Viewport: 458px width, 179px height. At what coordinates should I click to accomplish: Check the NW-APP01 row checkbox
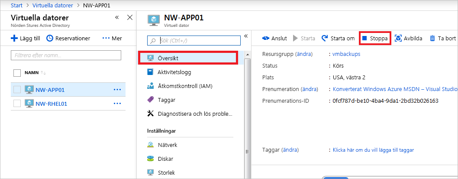pyautogui.click(x=17, y=90)
